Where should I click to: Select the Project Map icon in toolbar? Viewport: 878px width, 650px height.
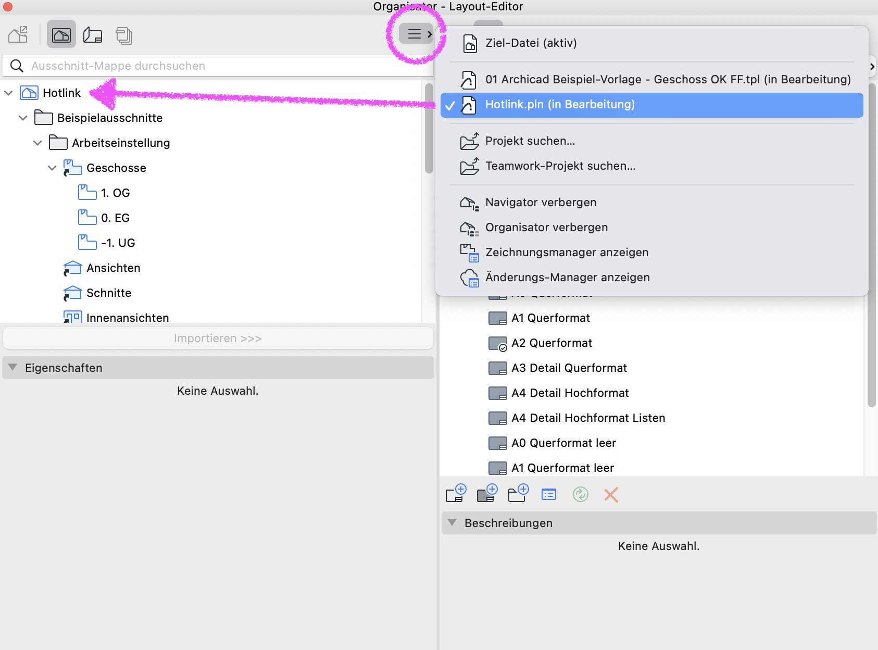18,35
